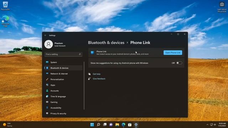Click the Network & internet wifi icon

tap(47, 74)
